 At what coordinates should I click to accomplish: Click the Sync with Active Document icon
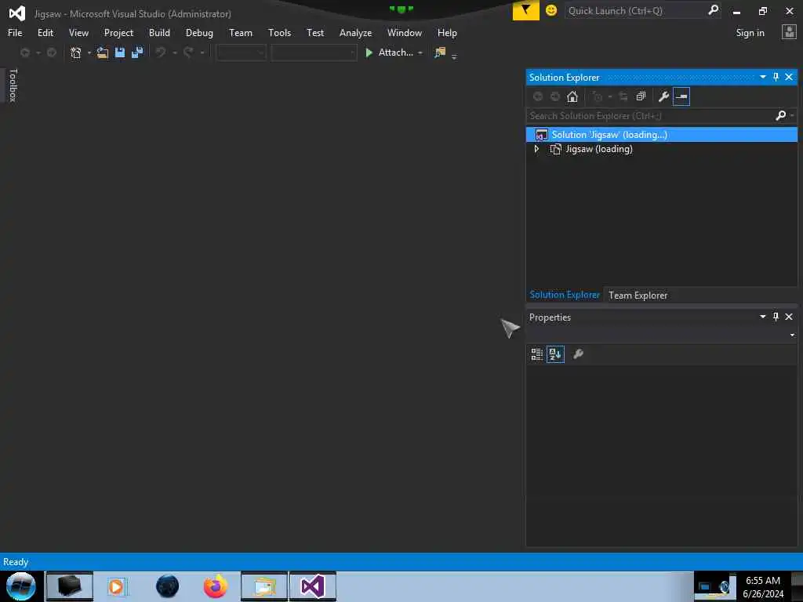click(x=623, y=96)
